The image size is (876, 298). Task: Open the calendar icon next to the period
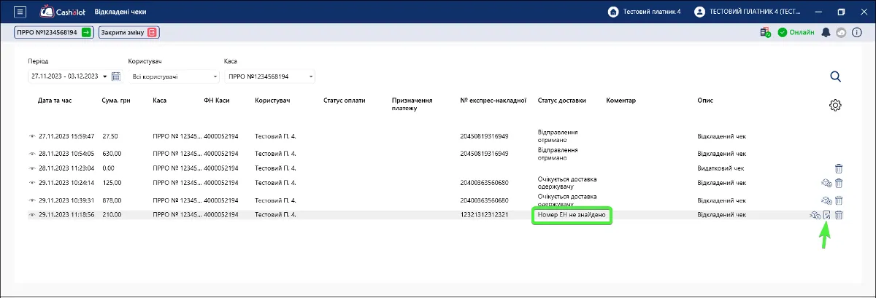(115, 76)
